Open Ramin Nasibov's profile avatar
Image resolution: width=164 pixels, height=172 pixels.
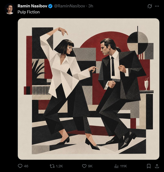[x=10, y=9]
